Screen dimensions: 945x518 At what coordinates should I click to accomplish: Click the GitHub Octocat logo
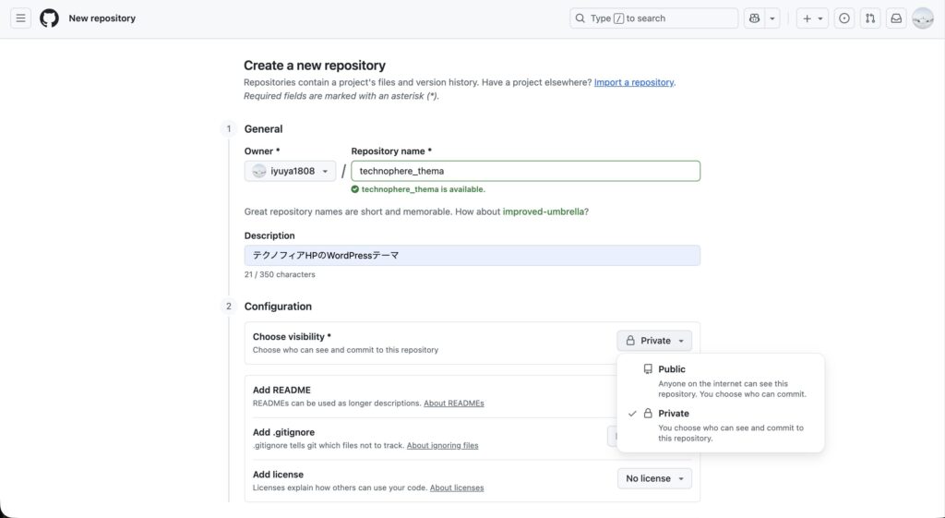pyautogui.click(x=49, y=18)
